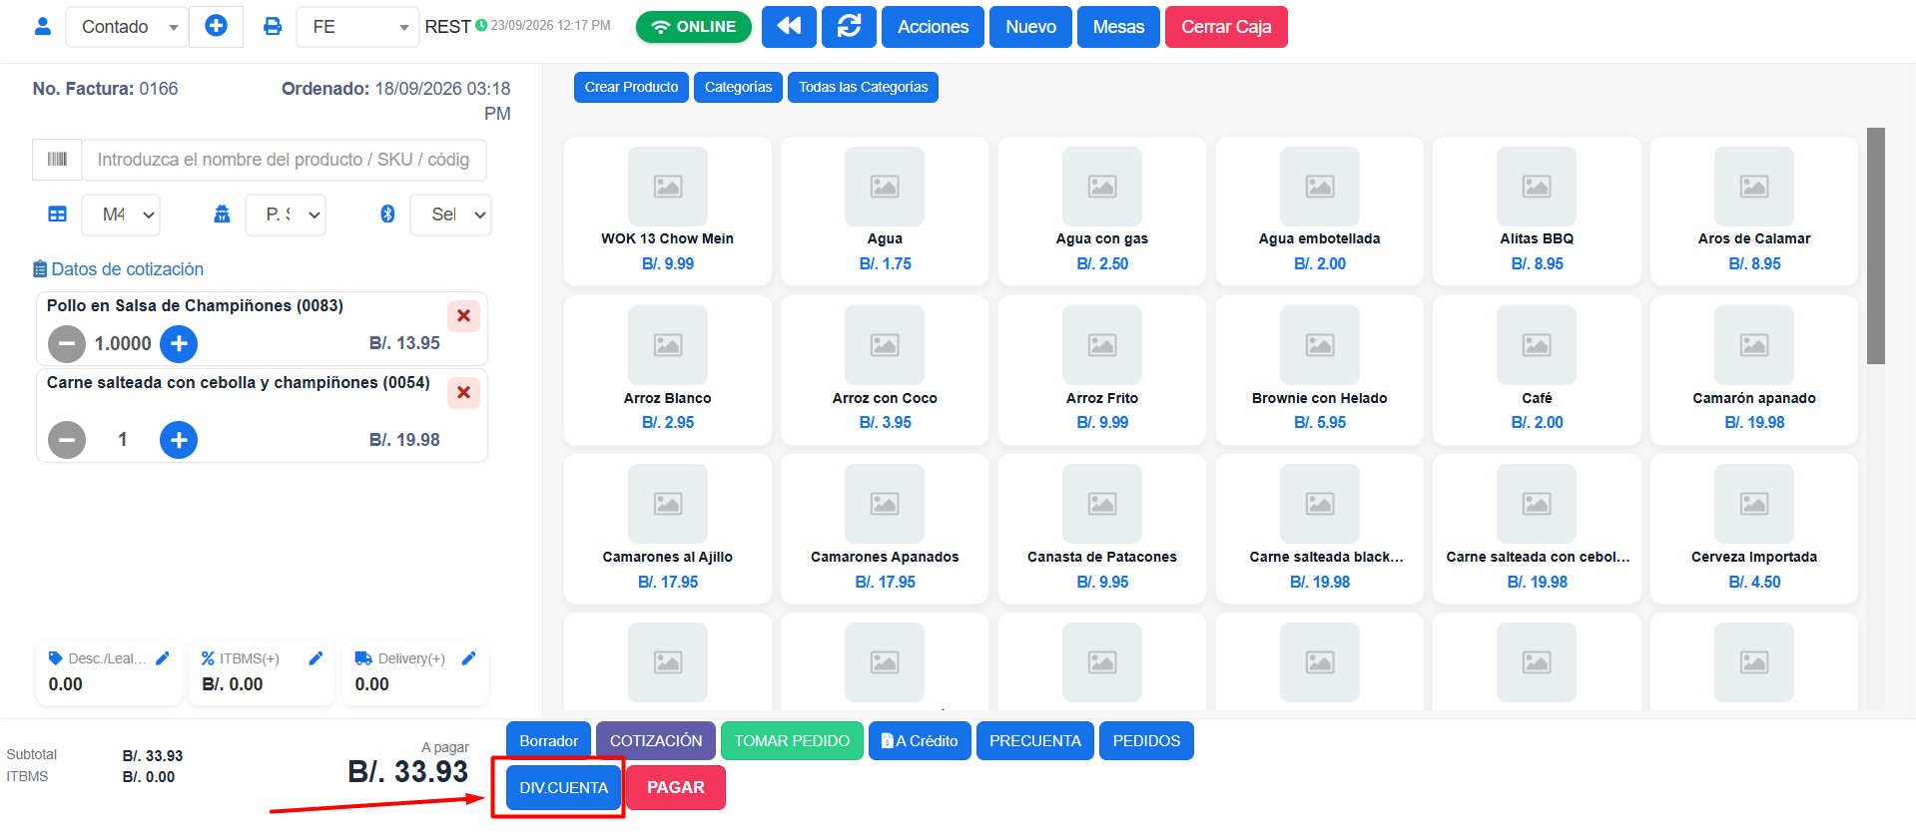Edit Delivery charge pencil icon

(x=468, y=658)
